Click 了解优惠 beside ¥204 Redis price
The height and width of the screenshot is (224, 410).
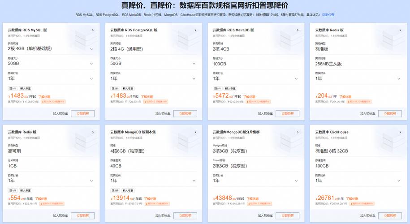tap(345, 97)
